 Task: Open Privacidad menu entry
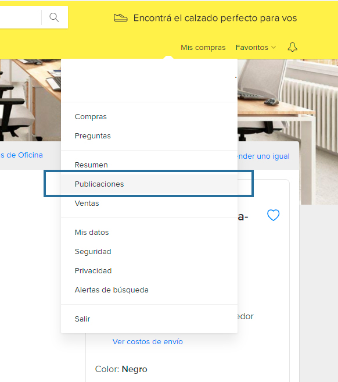(149, 271)
